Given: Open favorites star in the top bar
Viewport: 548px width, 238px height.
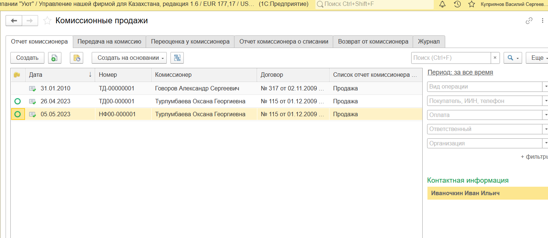Looking at the screenshot, I should pyautogui.click(x=471, y=4).
